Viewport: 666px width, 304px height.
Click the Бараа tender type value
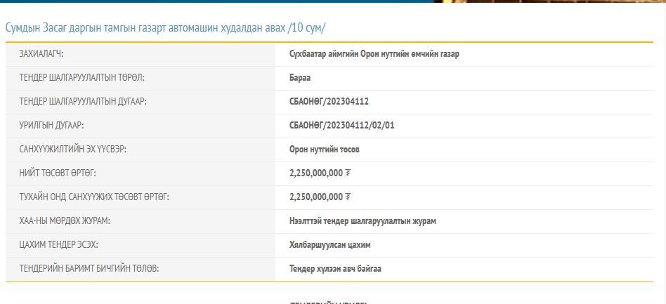[x=300, y=78]
